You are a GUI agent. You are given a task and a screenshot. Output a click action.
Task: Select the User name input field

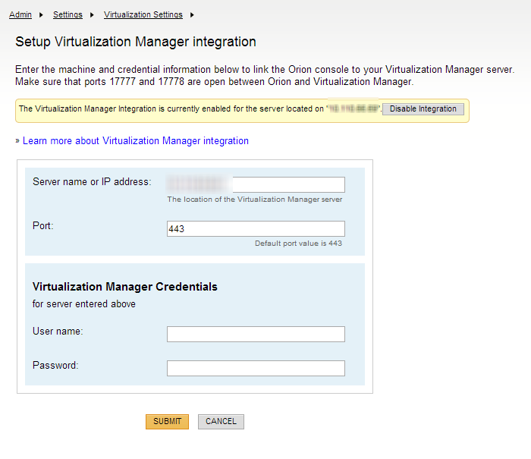pos(256,334)
